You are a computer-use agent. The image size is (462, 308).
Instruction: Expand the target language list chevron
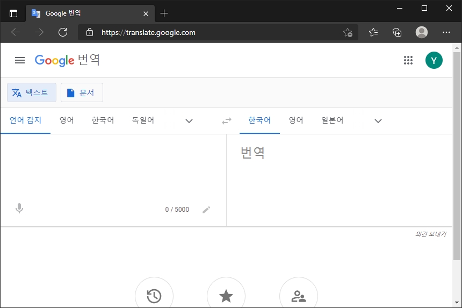click(x=378, y=121)
